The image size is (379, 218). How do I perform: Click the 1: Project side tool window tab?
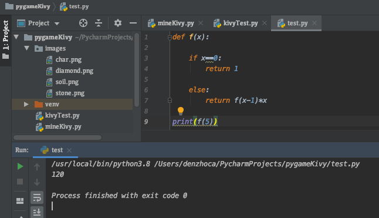click(5, 40)
